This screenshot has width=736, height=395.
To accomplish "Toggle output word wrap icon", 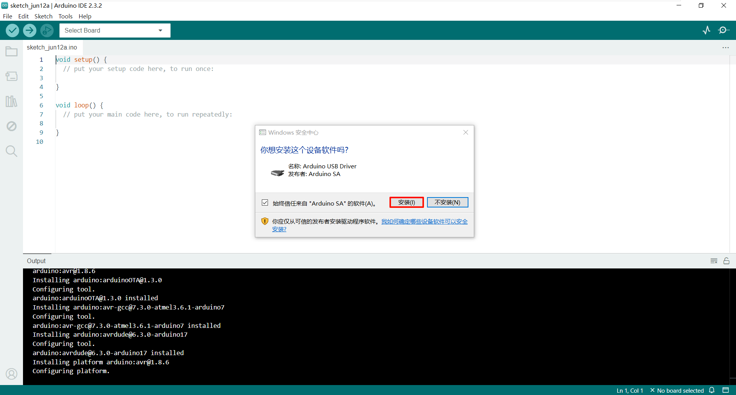I will pyautogui.click(x=714, y=261).
